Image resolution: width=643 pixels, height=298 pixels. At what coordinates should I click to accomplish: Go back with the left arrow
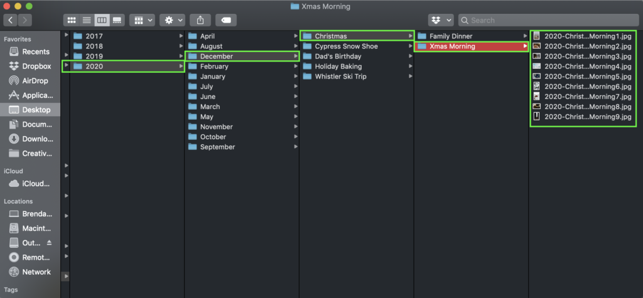pyautogui.click(x=10, y=20)
